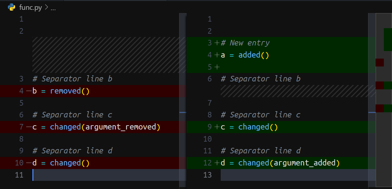Click the hatched filler block under Separator line b

tap(295, 91)
